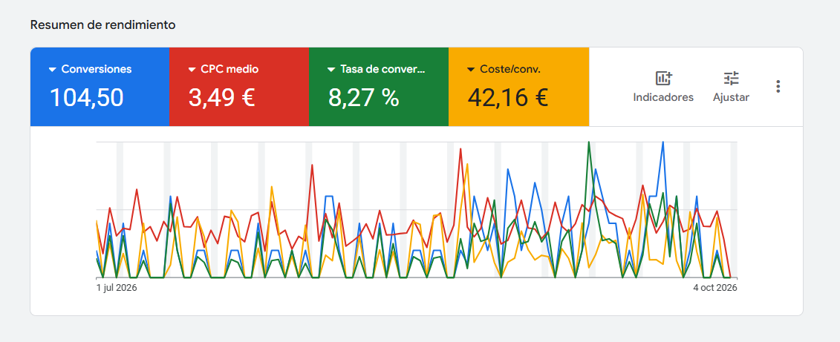Open the Conversiones metric dropdown arrow
840x342 pixels.
[x=53, y=70]
